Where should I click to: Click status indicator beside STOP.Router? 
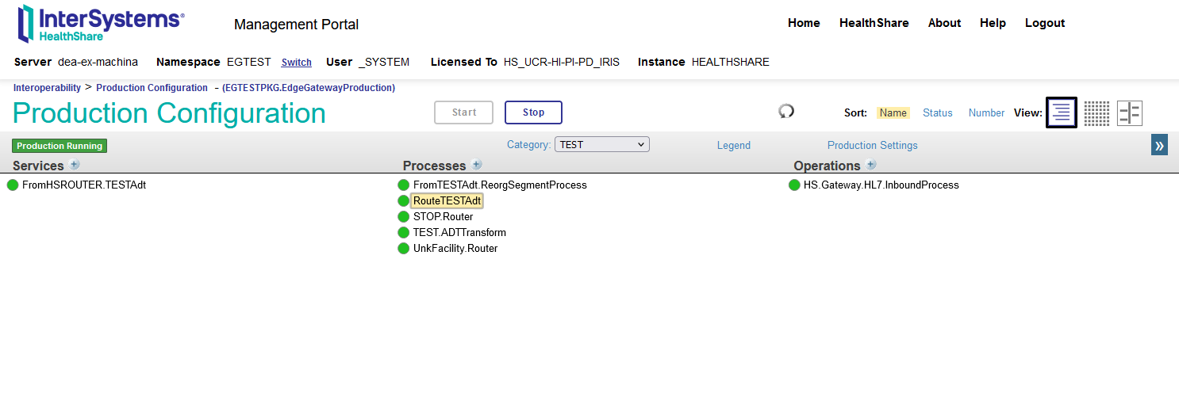(404, 217)
